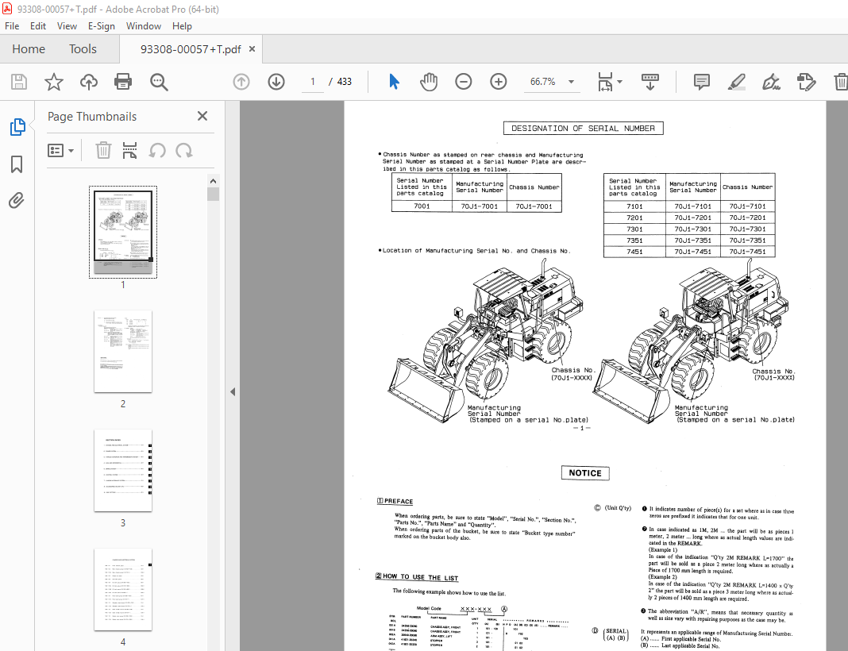Rotate page clockwise
Image resolution: width=848 pixels, height=651 pixels.
click(184, 150)
